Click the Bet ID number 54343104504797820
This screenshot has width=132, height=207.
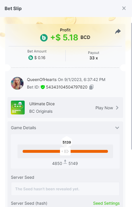click(67, 87)
